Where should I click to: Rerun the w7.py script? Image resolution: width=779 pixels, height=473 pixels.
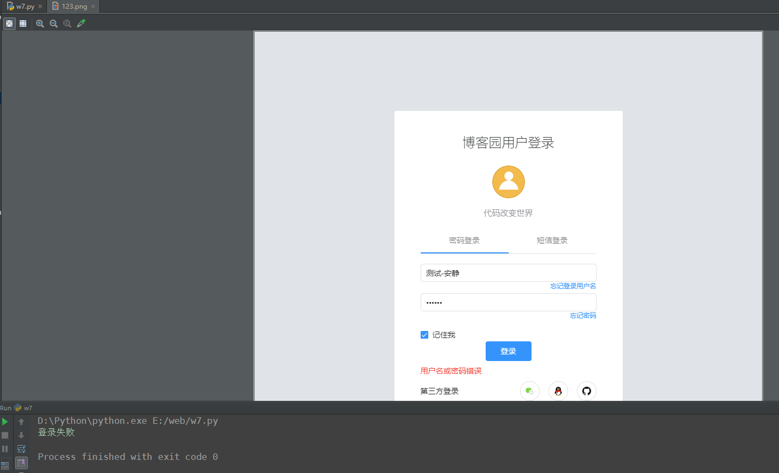pyautogui.click(x=5, y=421)
